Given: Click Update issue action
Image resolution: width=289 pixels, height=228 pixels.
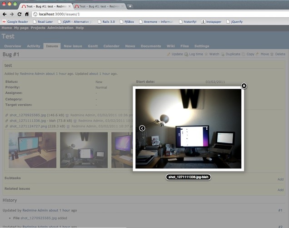Looking at the screenshot, I should pos(175,54).
